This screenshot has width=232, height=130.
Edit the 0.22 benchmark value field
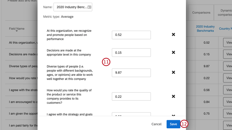[131, 96]
